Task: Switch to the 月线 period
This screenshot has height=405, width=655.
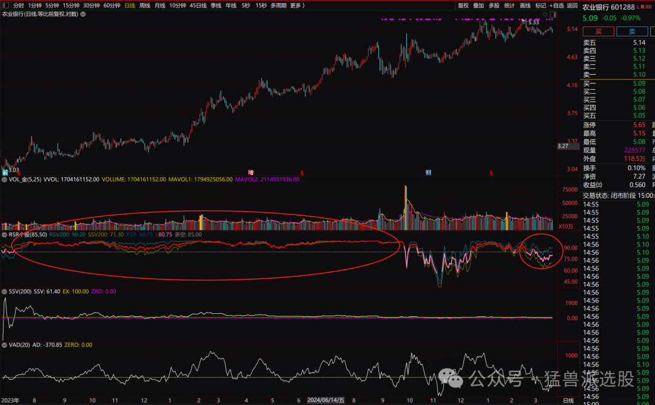Action: [160, 5]
